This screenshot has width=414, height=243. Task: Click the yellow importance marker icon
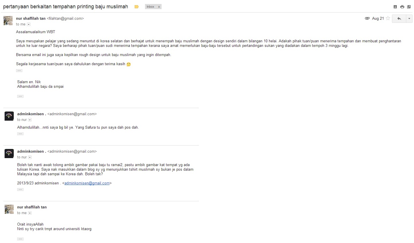[x=137, y=7]
